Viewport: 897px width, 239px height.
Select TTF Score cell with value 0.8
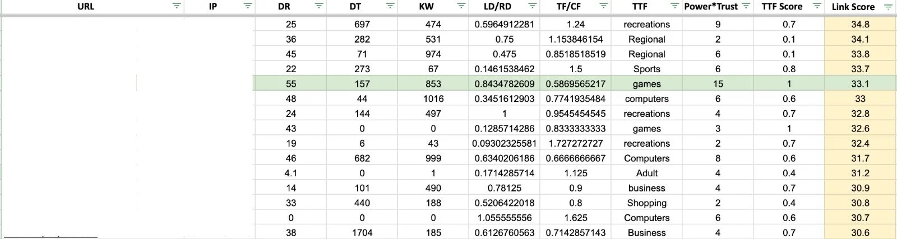tap(789, 69)
